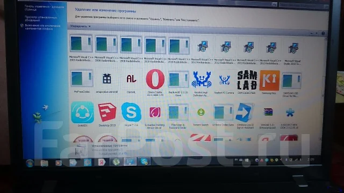Click the help question mark button

click(x=323, y=33)
